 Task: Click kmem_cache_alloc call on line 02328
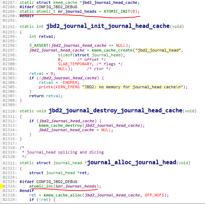tap(62, 195)
